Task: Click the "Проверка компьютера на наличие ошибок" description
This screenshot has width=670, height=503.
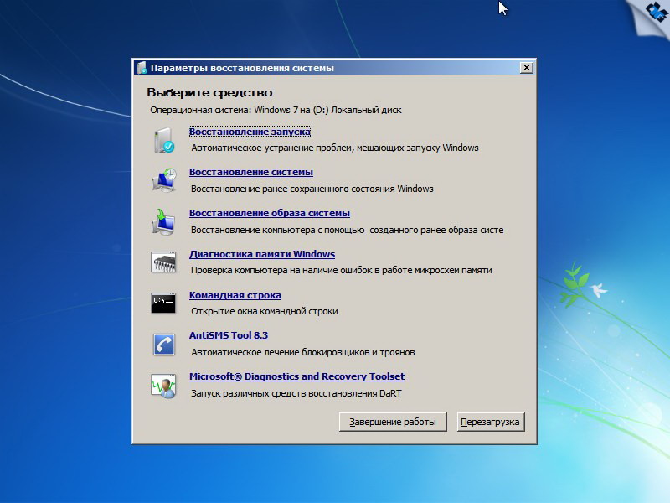Action: (x=342, y=270)
